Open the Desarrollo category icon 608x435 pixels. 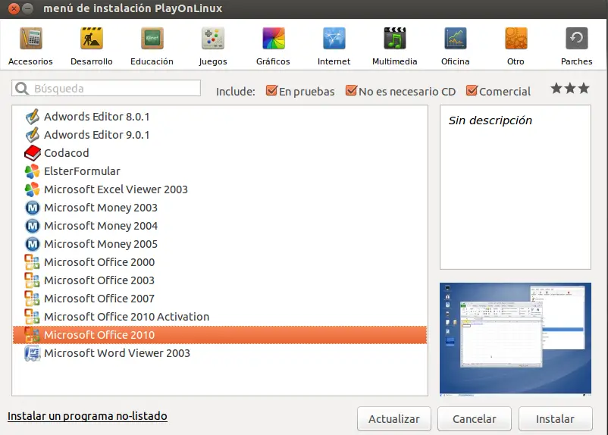pos(92,39)
